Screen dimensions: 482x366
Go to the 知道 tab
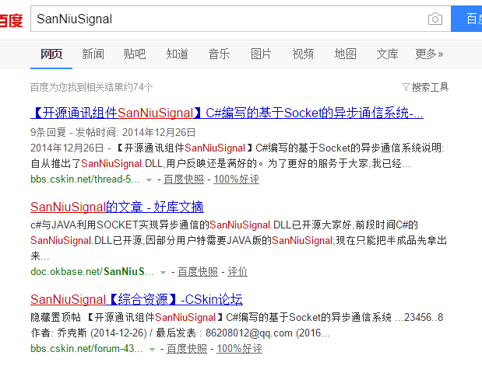[177, 54]
